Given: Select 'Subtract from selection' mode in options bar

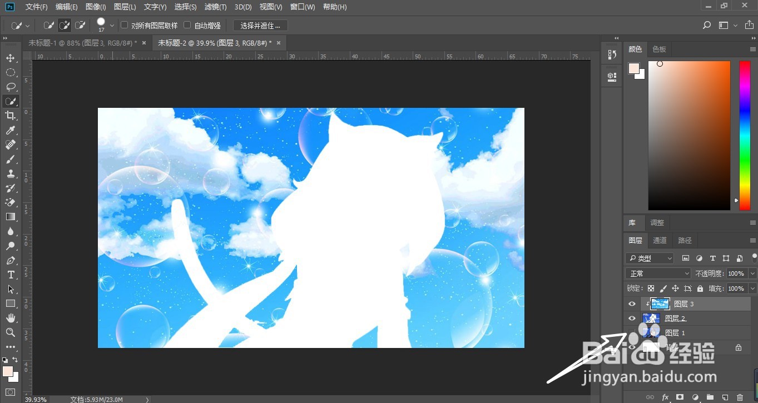Looking at the screenshot, I should pyautogui.click(x=80, y=25).
